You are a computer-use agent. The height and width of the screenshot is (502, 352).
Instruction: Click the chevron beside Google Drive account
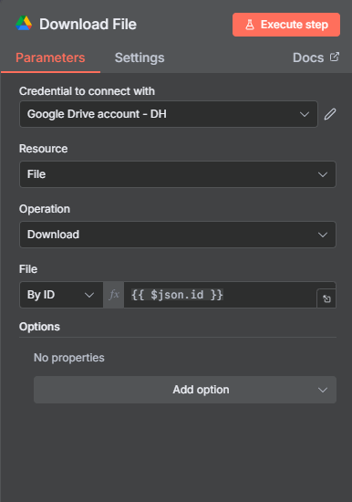pos(305,114)
